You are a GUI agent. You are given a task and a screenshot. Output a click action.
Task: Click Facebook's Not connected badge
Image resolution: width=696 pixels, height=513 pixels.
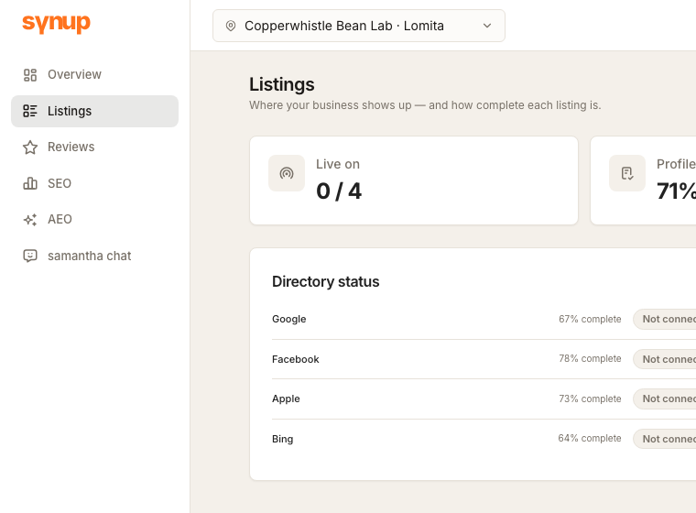[x=665, y=359]
